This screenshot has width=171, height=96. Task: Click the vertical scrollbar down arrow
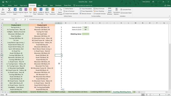click(170, 90)
